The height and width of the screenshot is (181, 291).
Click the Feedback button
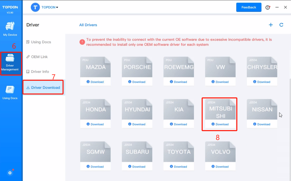pos(249,7)
